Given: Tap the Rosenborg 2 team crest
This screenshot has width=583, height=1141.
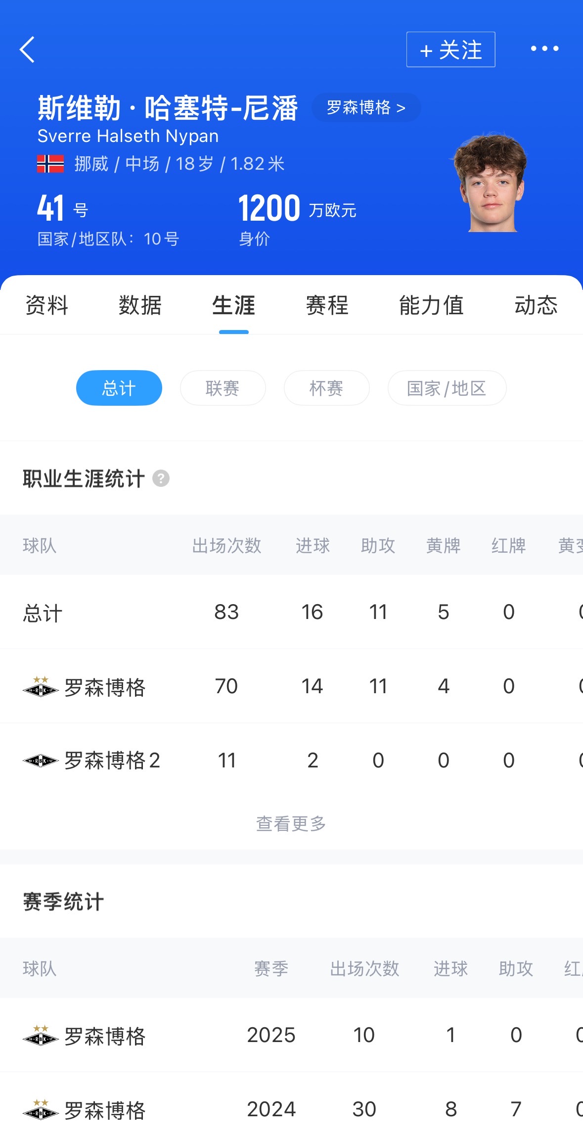Looking at the screenshot, I should coord(41,761).
